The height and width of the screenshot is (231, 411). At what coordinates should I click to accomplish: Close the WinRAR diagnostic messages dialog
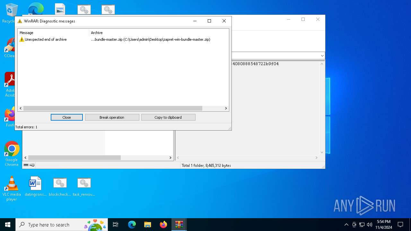[x=66, y=117]
